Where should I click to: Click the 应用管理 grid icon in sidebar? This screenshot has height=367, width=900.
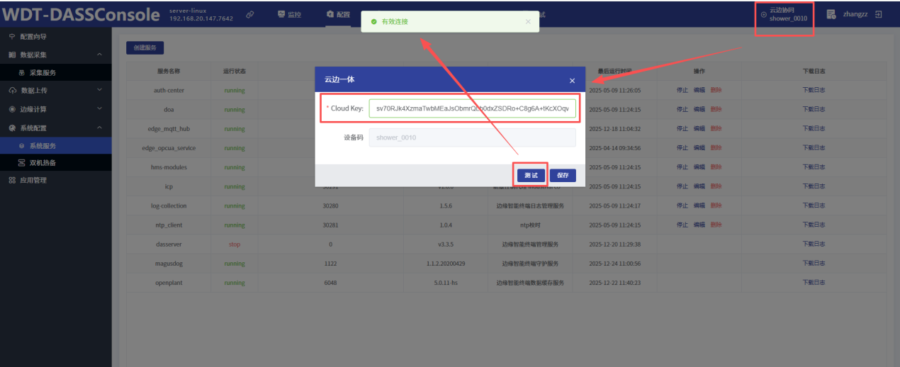click(x=12, y=181)
